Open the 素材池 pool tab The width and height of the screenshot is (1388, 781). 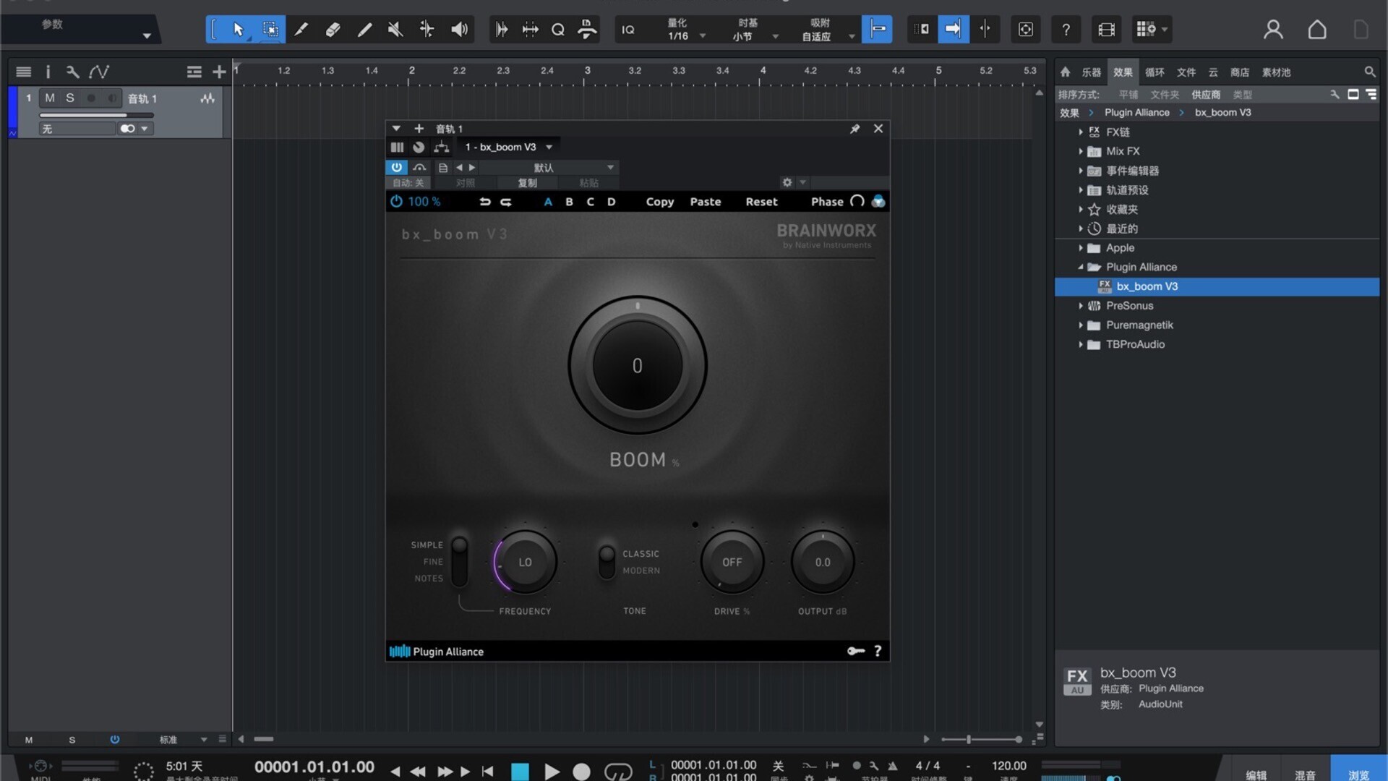click(1276, 72)
